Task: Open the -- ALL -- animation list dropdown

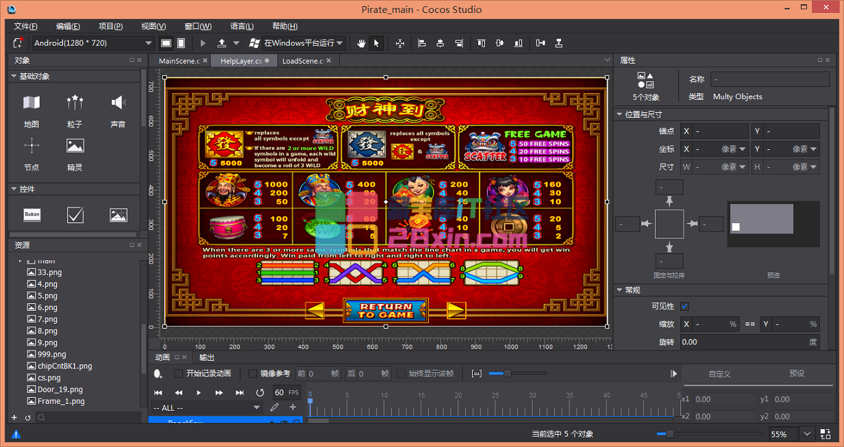Action: pyautogui.click(x=206, y=407)
